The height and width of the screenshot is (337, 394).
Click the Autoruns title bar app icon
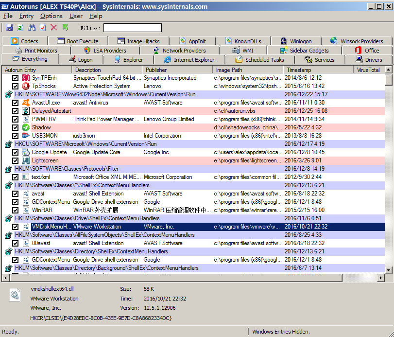(x=4, y=6)
